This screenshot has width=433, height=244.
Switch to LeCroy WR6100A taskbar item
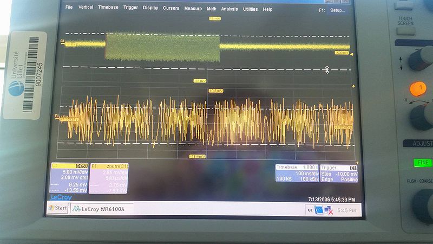tap(101, 209)
